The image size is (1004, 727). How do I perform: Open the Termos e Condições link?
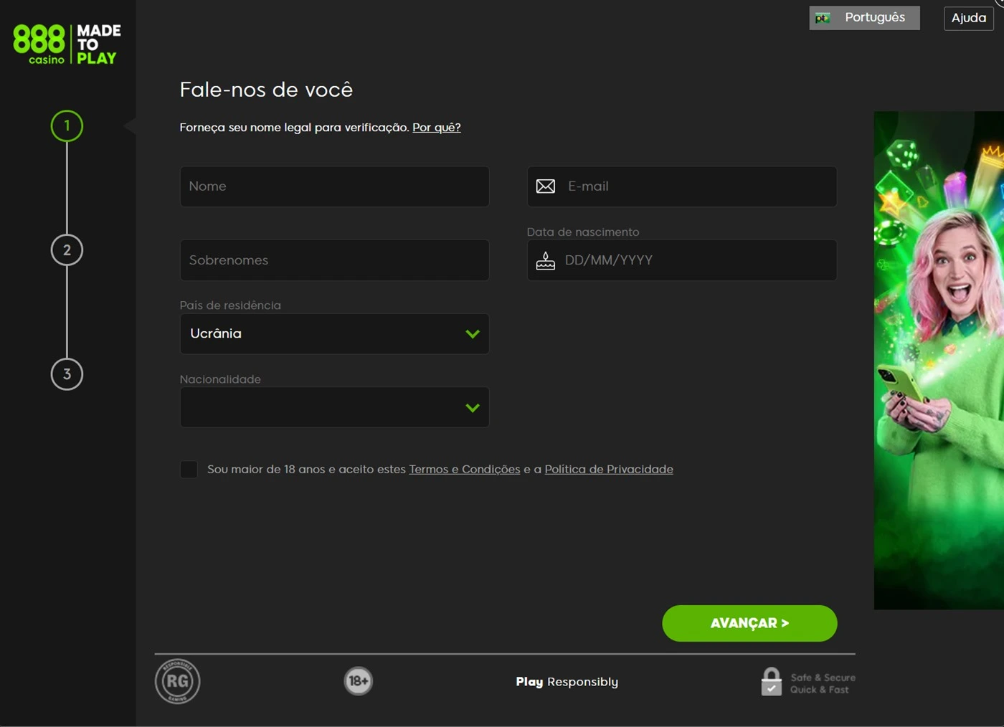pyautogui.click(x=464, y=469)
